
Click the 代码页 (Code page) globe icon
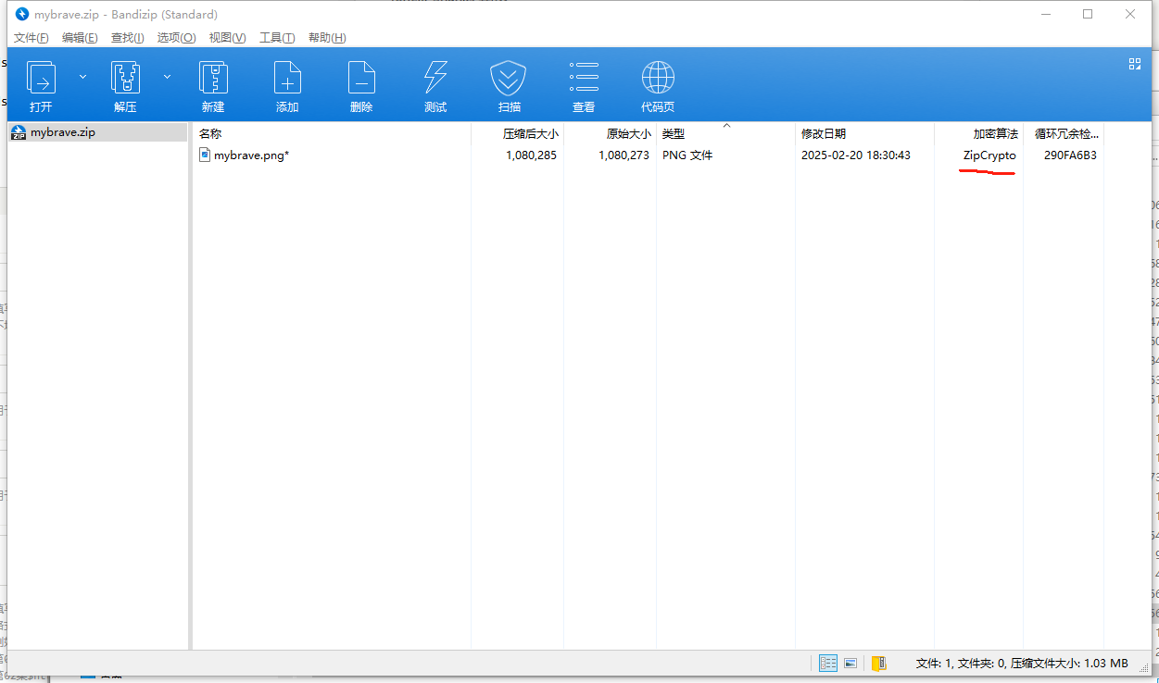pos(658,78)
